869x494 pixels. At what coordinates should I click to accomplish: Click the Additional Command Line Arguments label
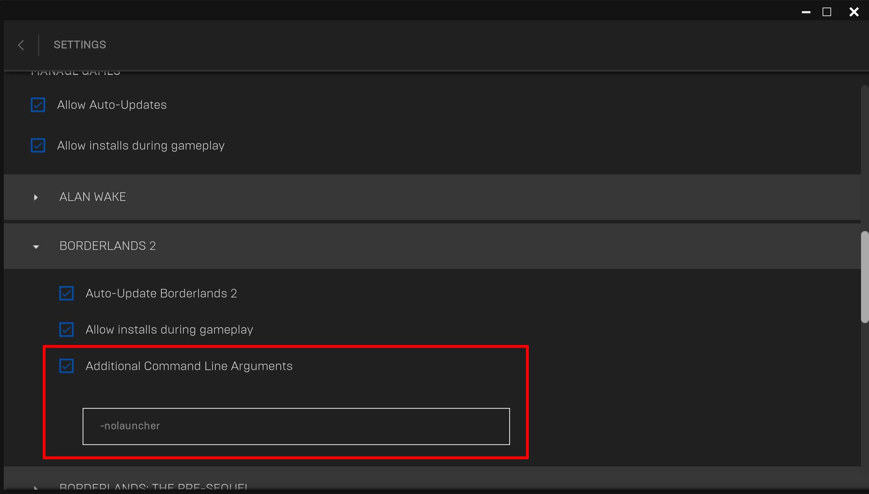[x=189, y=366]
